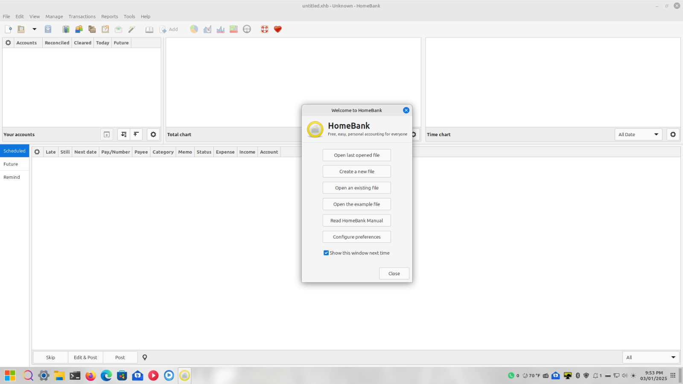This screenshot has height=384, width=683.
Task: Open the Balance report chart icon
Action: click(x=221, y=29)
